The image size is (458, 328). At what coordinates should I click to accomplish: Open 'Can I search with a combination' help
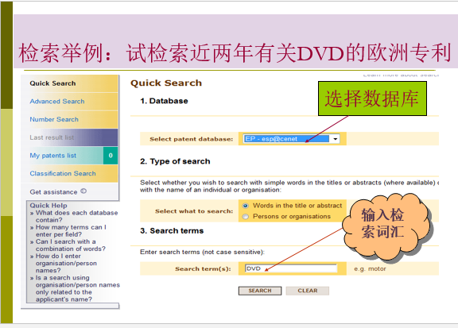71,245
